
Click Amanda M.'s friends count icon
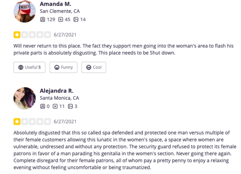click(x=43, y=19)
